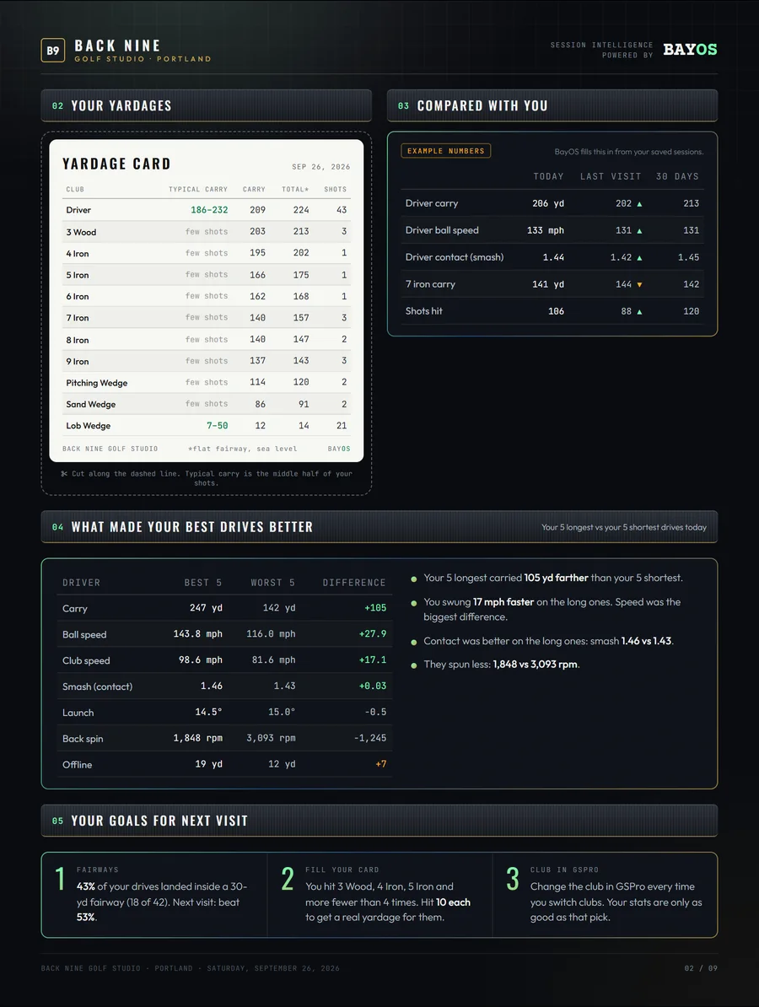Image resolution: width=759 pixels, height=1007 pixels.
Task: Click the Shots hit 30-day value 120
Action: pos(691,311)
